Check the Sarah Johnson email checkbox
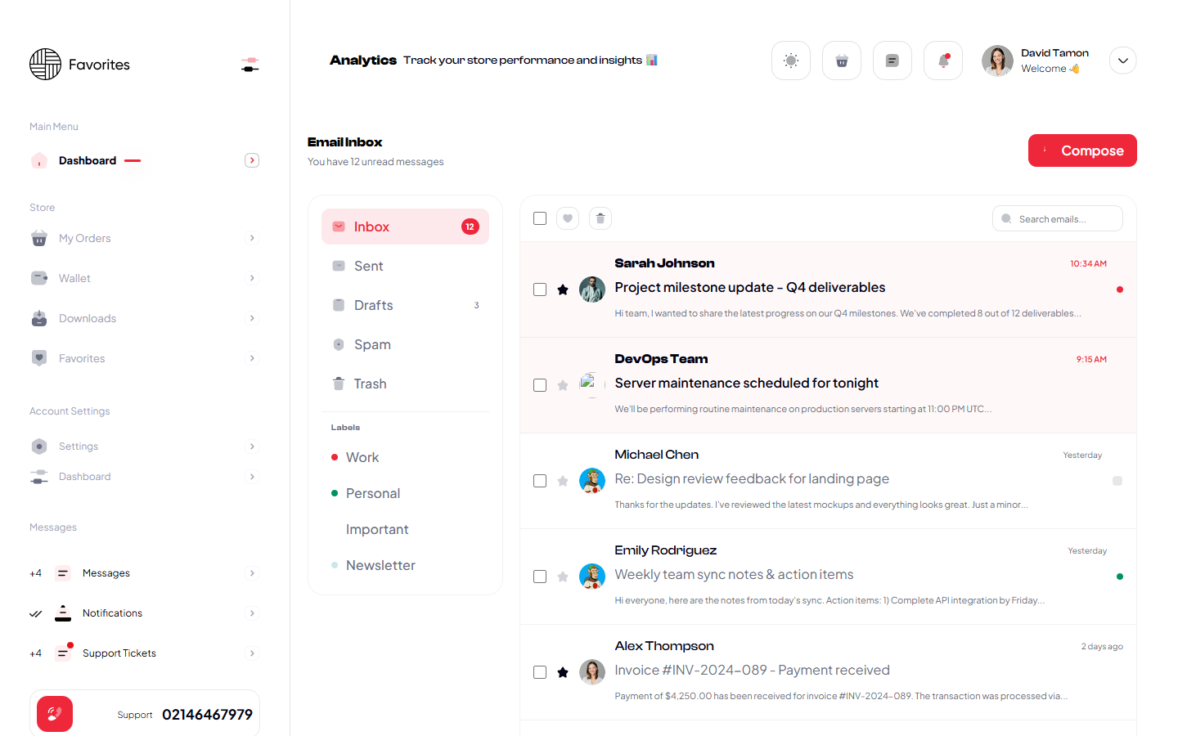Viewport: 1178px width, 736px height. tap(540, 289)
